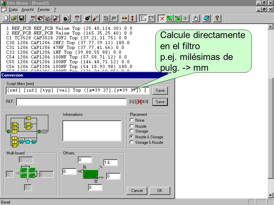This screenshot has height=205, width=274.
Task: Click the cyan book library icon
Action: point(207,18)
